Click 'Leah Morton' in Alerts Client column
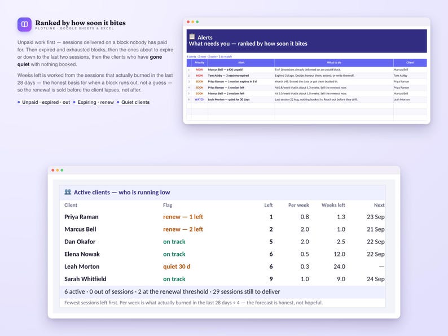Screen dimensions: 448x336 click(x=401, y=99)
